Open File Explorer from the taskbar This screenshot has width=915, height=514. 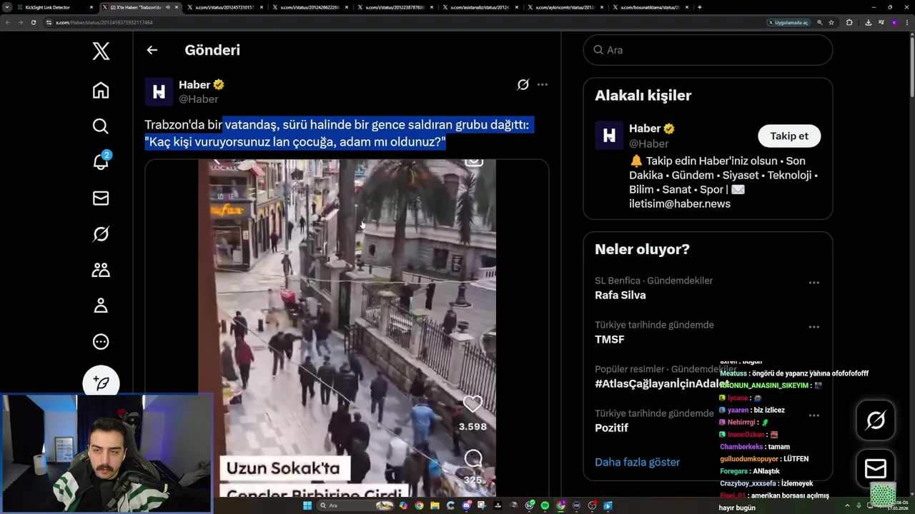tap(435, 505)
